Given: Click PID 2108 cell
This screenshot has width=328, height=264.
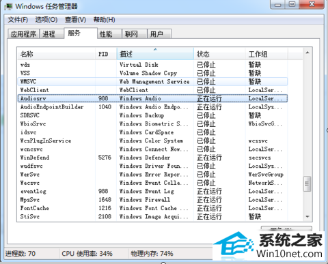Looking at the screenshot, I should pos(105,216).
